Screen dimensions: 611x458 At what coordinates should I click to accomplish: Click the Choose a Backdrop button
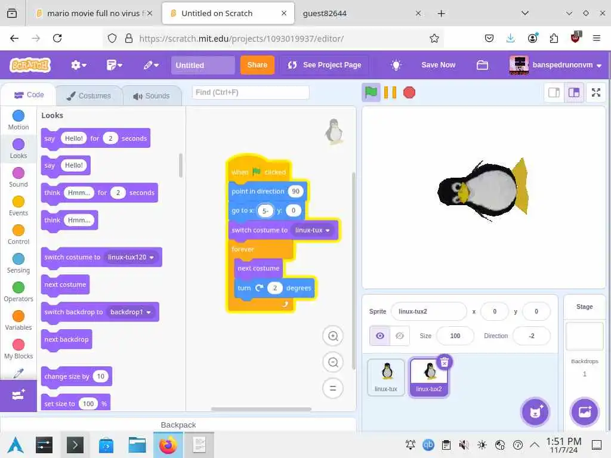pyautogui.click(x=585, y=412)
